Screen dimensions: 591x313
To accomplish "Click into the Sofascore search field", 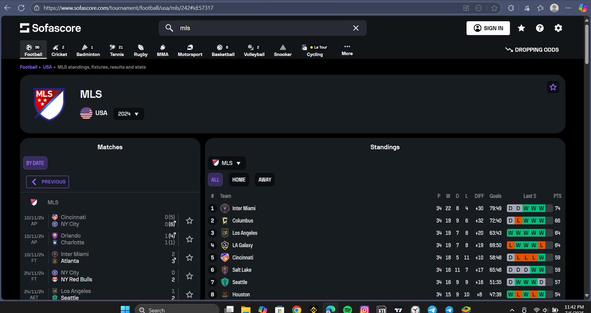I will pyautogui.click(x=263, y=28).
